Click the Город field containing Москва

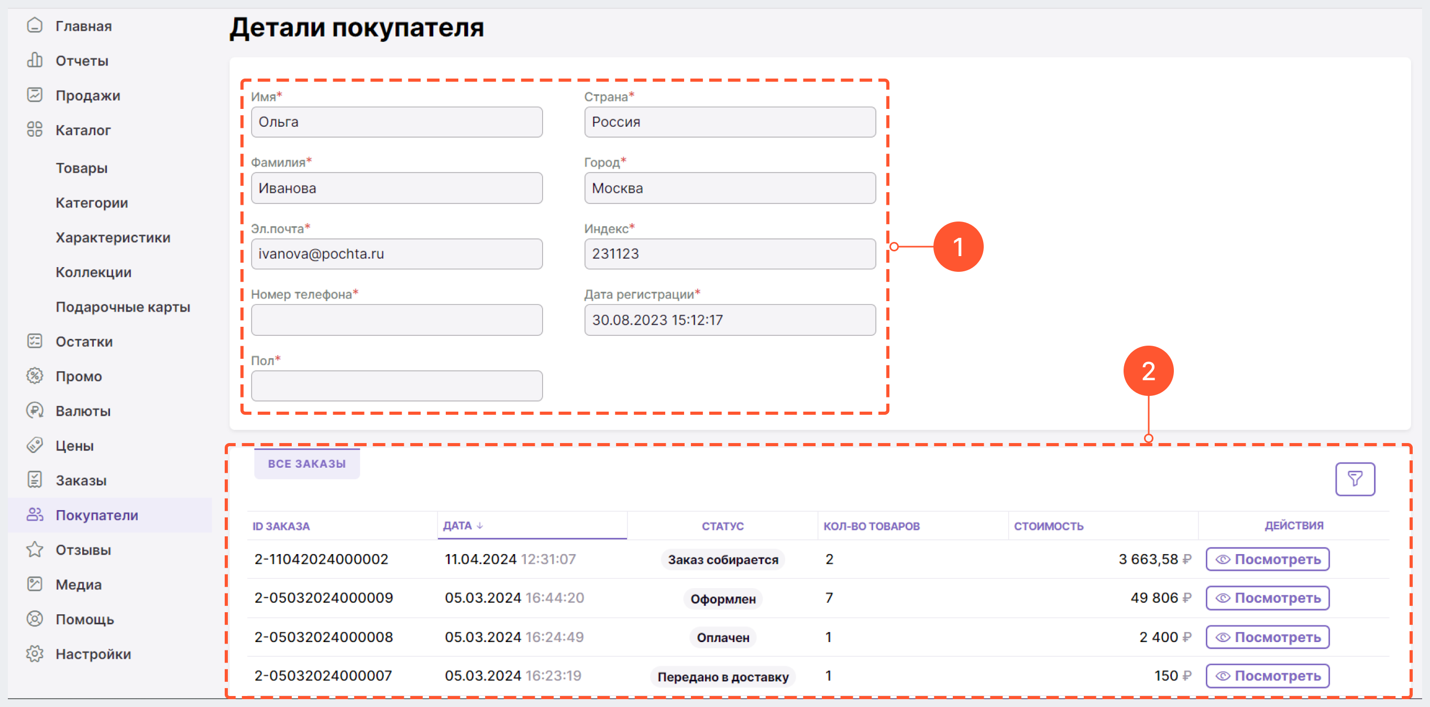point(730,188)
